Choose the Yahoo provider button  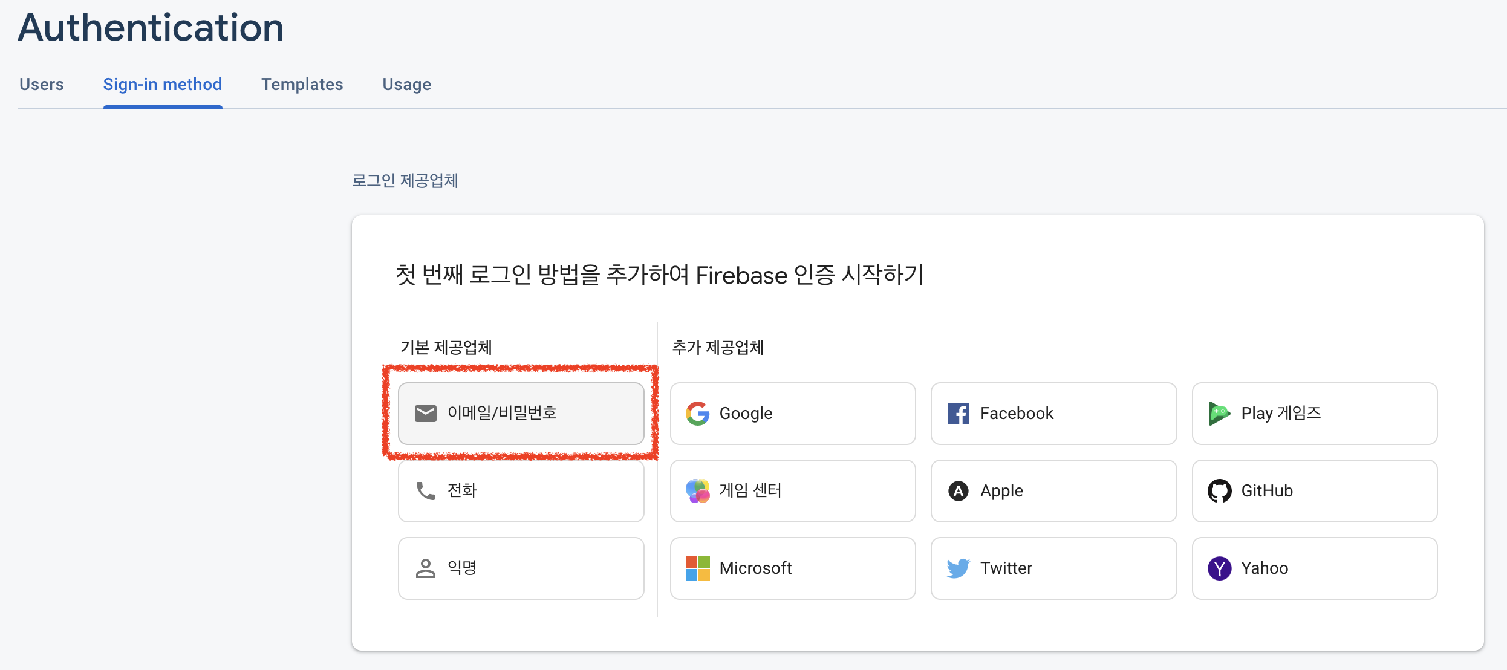pyautogui.click(x=1314, y=568)
